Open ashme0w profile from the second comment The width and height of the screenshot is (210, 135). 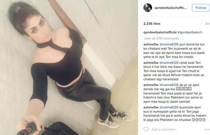tap(151, 63)
